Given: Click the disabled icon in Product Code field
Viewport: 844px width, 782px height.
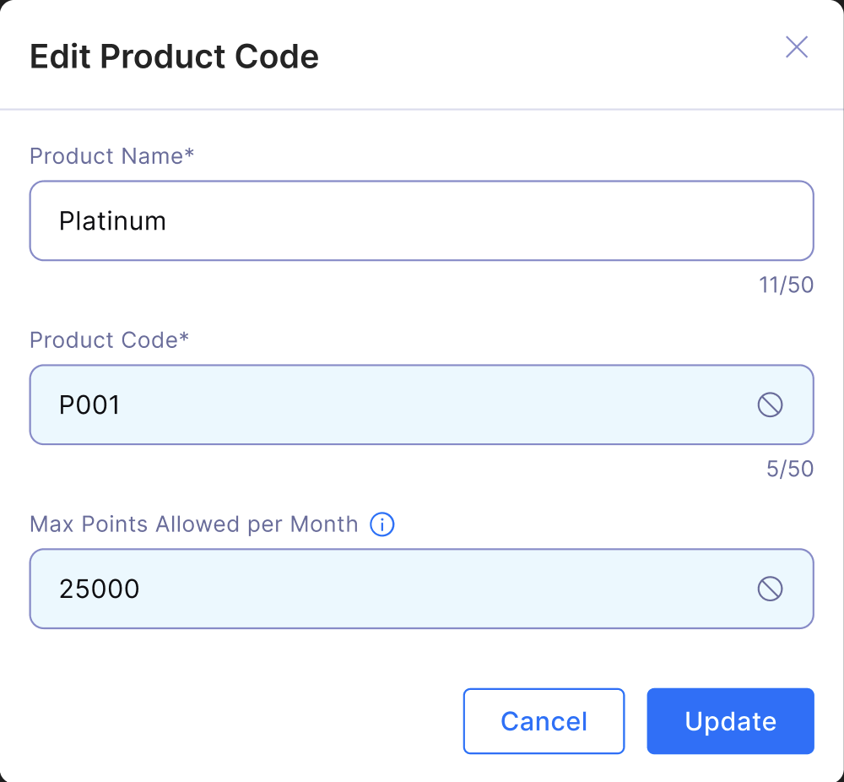Looking at the screenshot, I should pos(770,405).
